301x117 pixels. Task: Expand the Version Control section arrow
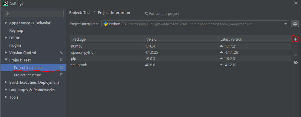pyautogui.click(x=6, y=53)
